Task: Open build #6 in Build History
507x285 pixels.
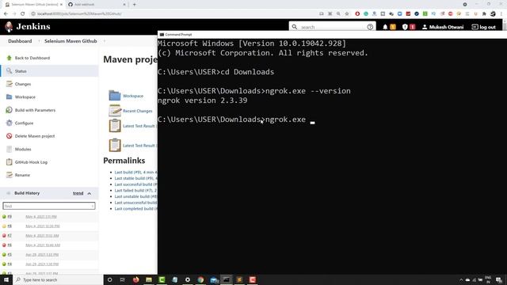Action: (x=10, y=245)
